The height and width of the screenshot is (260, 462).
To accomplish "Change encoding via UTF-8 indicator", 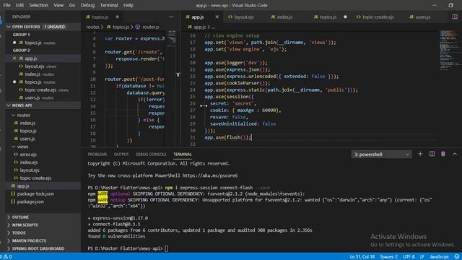I will point(409,257).
